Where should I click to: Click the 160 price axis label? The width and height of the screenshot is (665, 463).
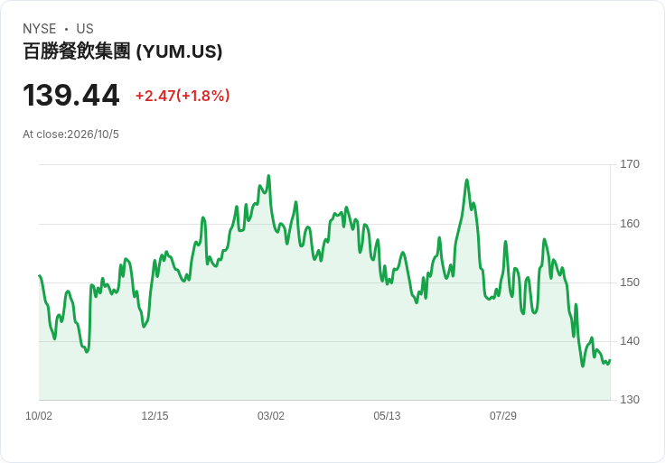pyautogui.click(x=630, y=223)
